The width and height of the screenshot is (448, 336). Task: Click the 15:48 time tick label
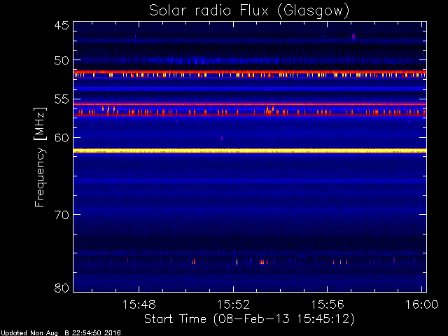139,305
